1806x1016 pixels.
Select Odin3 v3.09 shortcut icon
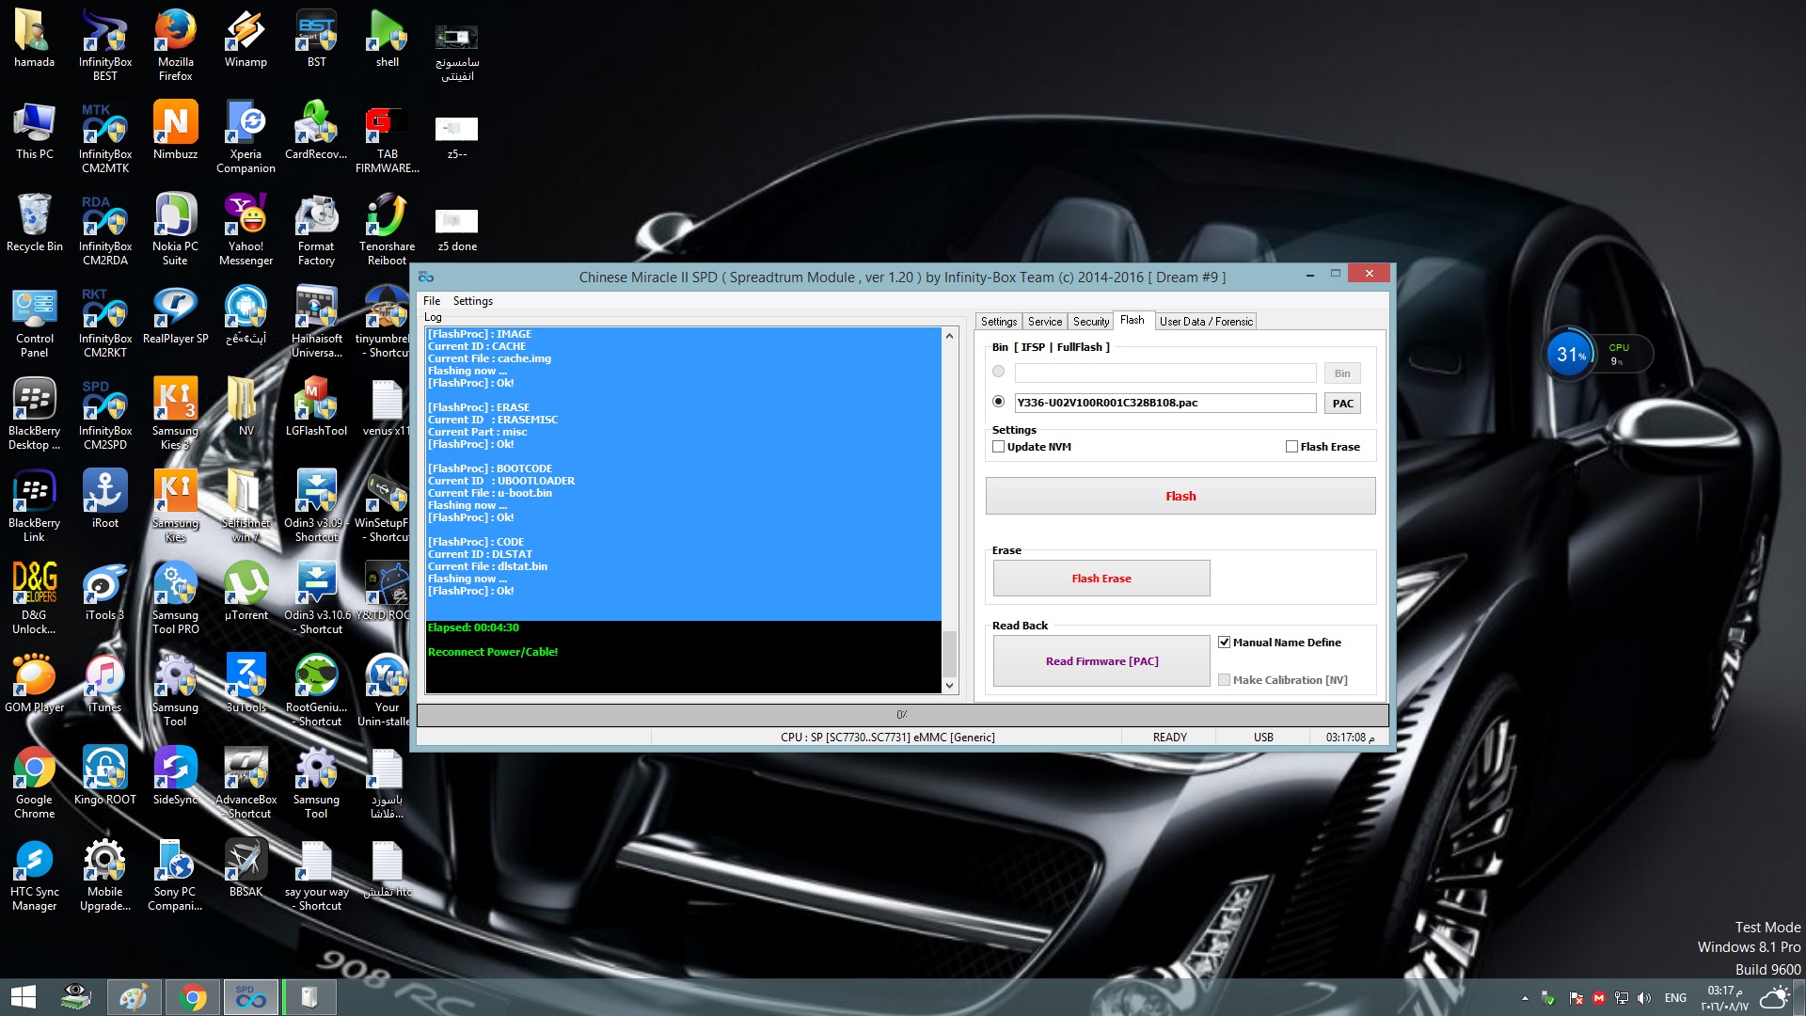pos(317,505)
